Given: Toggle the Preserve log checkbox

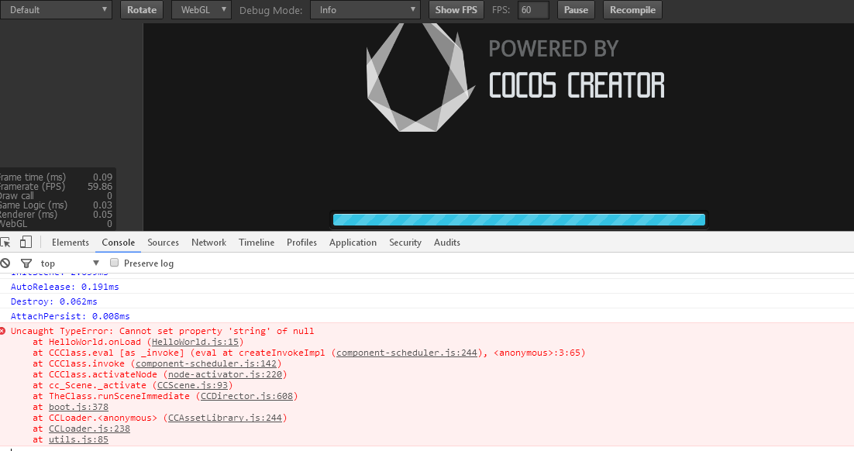Looking at the screenshot, I should pyautogui.click(x=115, y=263).
